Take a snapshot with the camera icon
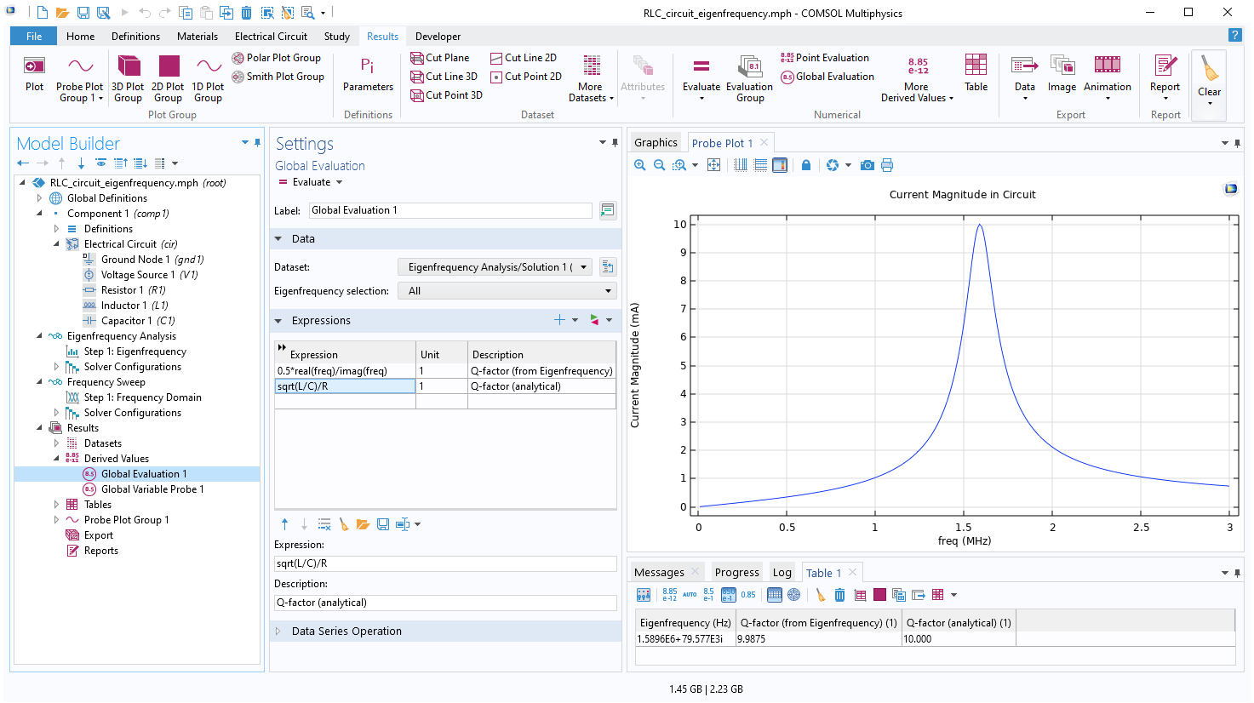The width and height of the screenshot is (1254, 703). tap(867, 165)
